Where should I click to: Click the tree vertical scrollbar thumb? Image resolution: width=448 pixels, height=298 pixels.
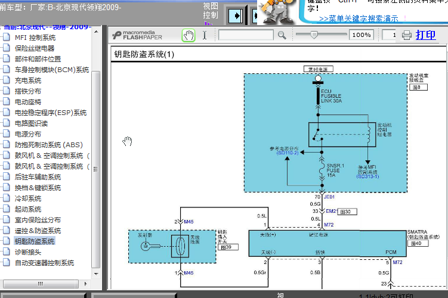click(x=96, y=169)
